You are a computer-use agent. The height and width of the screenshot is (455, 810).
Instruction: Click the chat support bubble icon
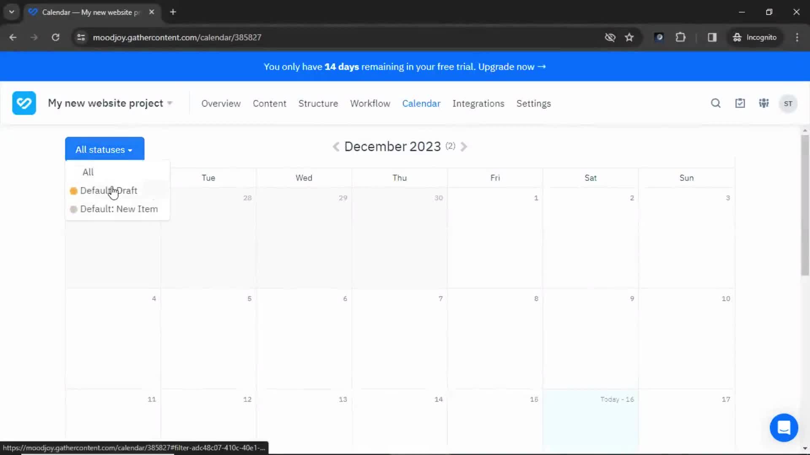tap(783, 427)
